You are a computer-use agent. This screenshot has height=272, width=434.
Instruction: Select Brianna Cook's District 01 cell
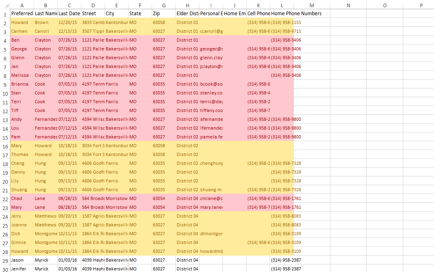(x=187, y=84)
